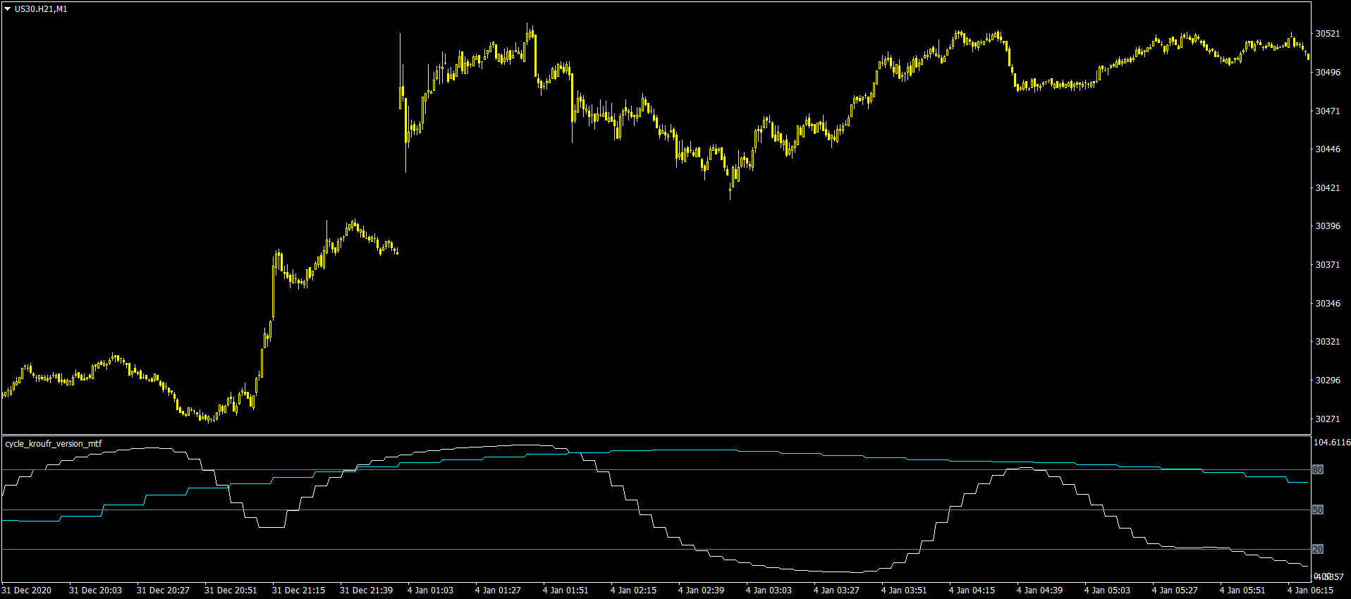The width and height of the screenshot is (1351, 599).
Task: Click the 30271 price axis label
Action: tap(1328, 419)
